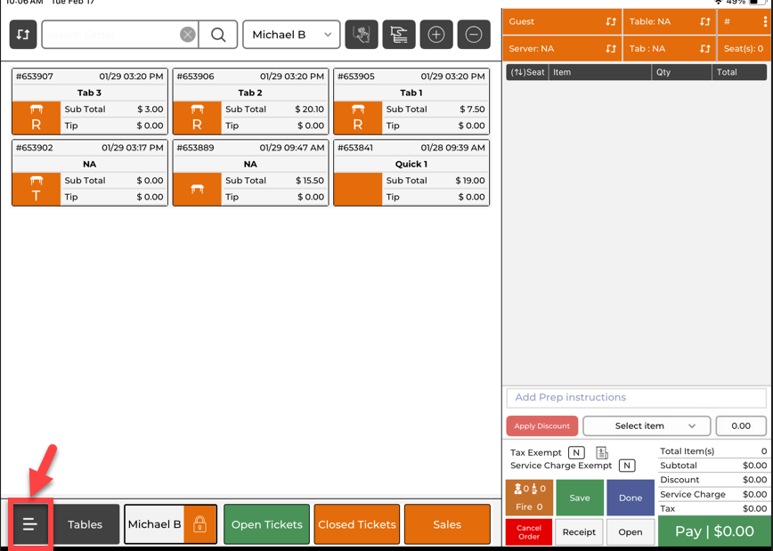This screenshot has width=773, height=551.
Task: Click the lock icon beside Michael B
Action: pos(199,524)
